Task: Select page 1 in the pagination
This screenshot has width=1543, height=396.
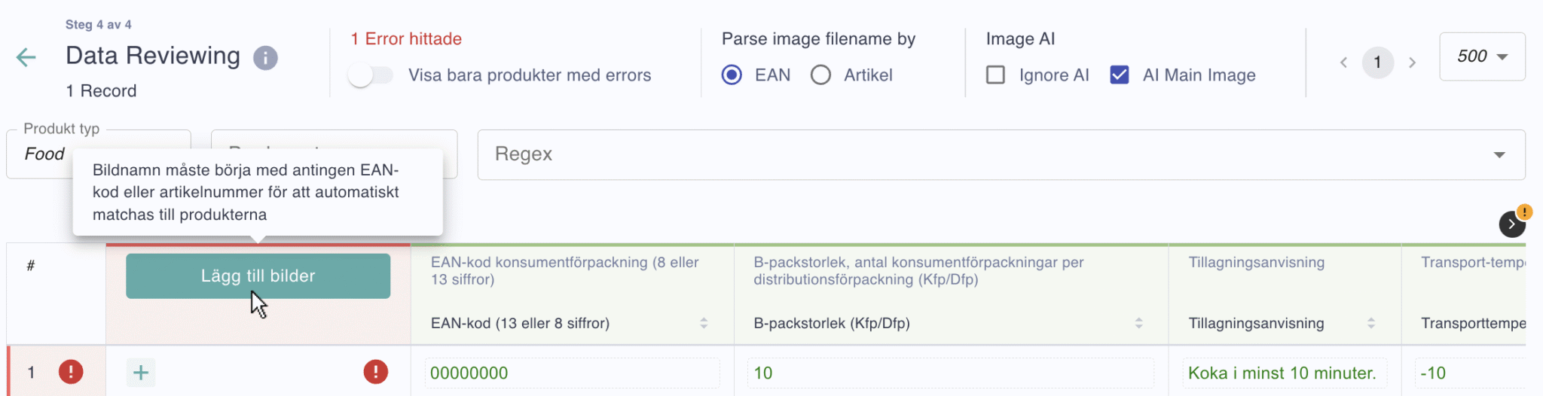Action: 1378,62
